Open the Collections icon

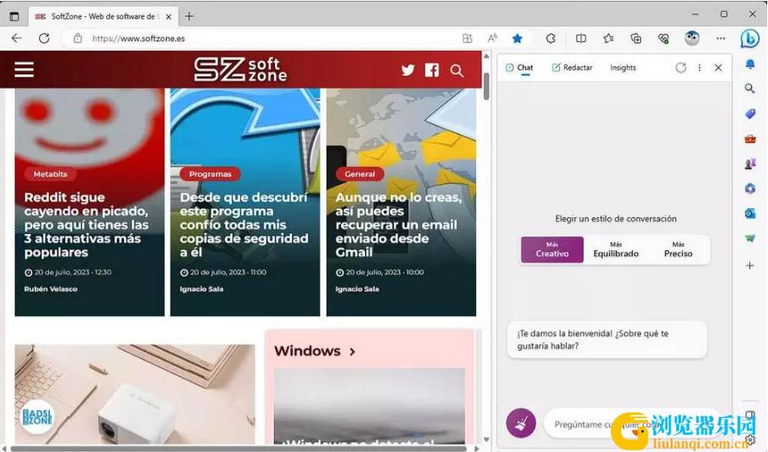point(636,38)
